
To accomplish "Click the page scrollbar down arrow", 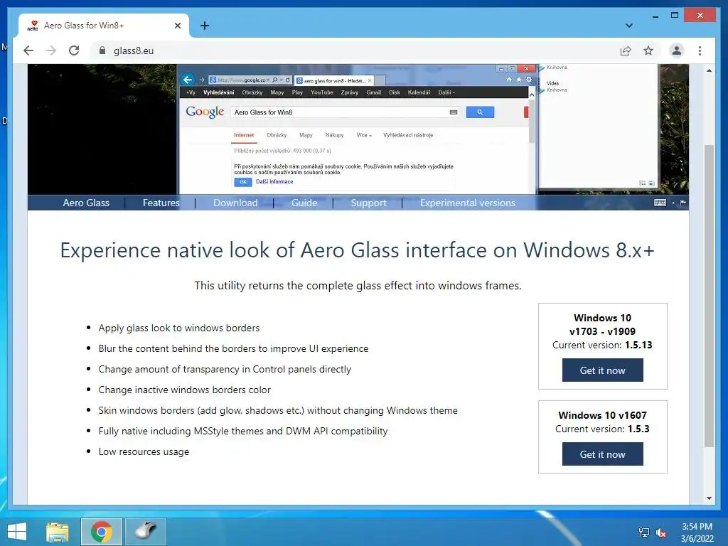I will click(709, 498).
